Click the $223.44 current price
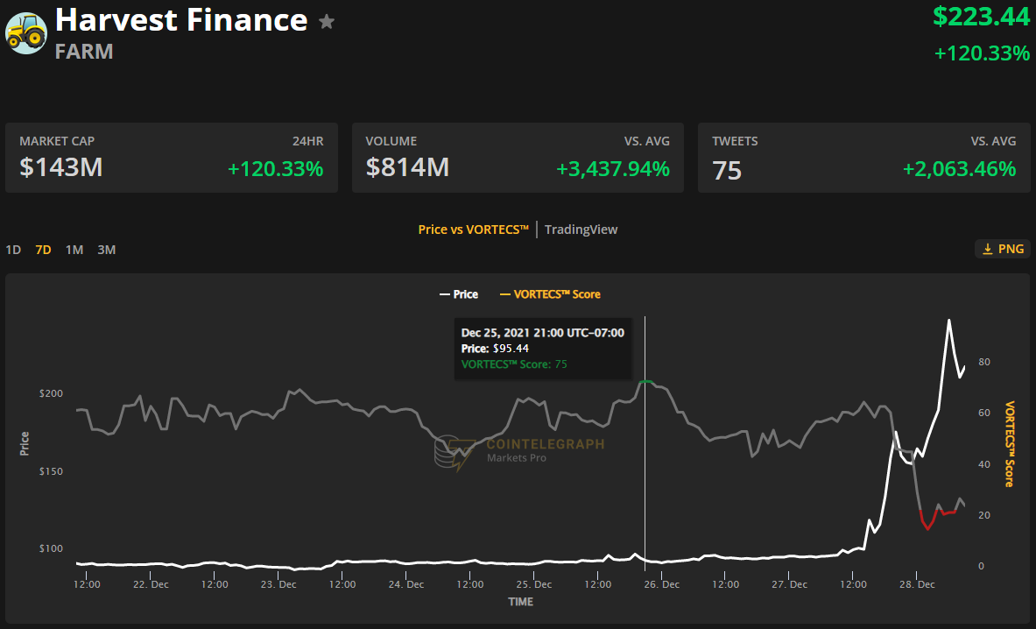Image resolution: width=1036 pixels, height=629 pixels. tap(981, 16)
